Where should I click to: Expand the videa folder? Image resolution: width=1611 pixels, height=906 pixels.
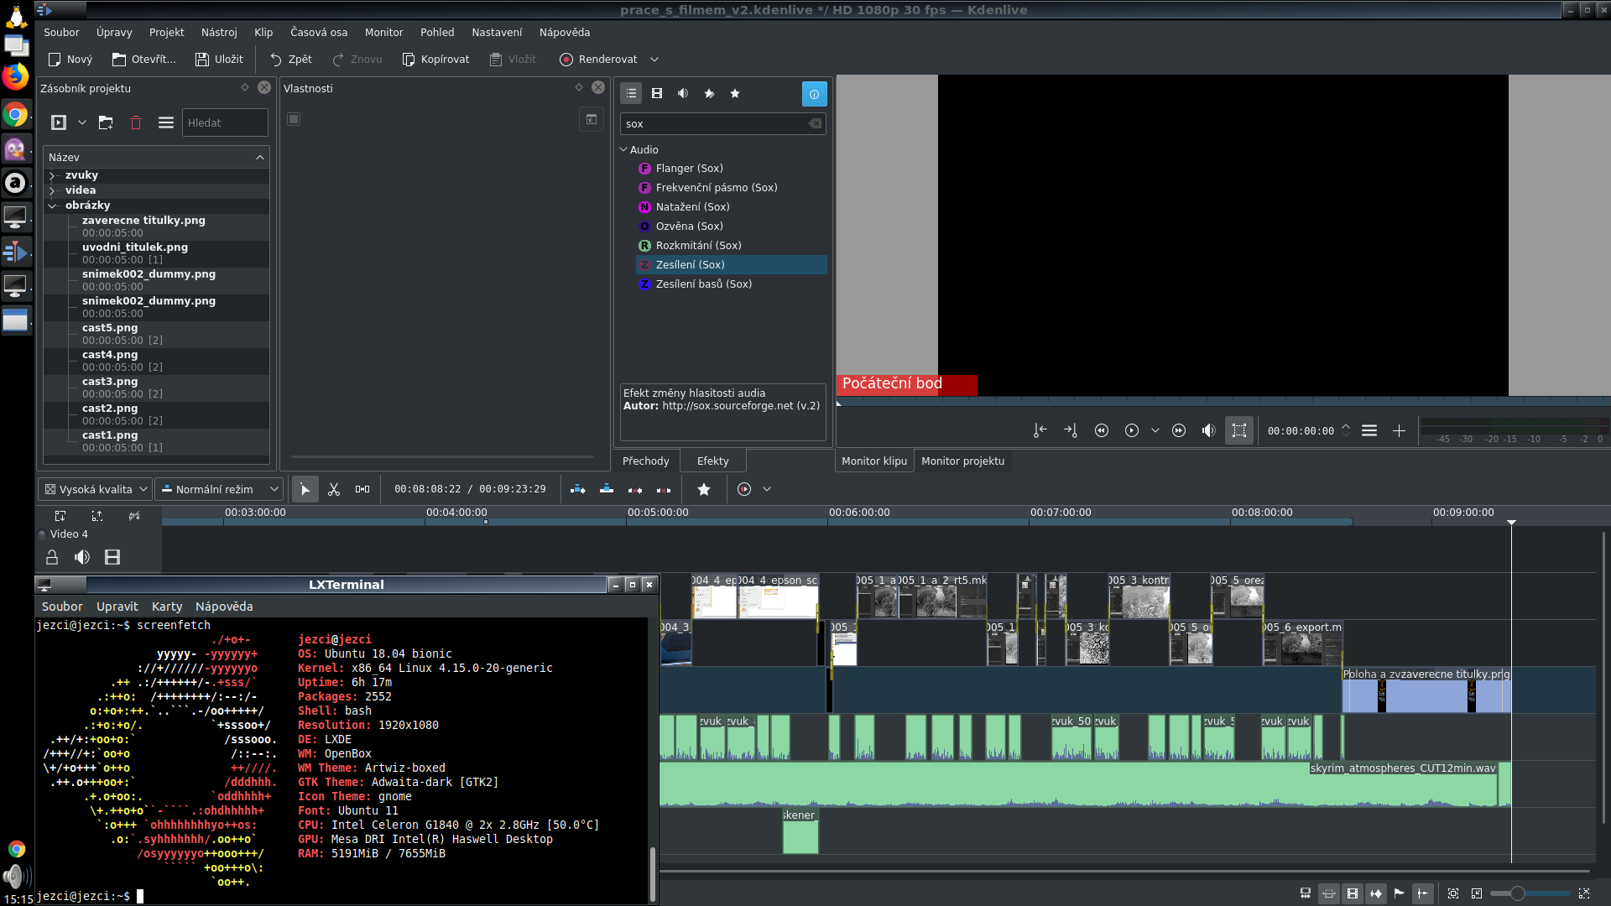[x=52, y=190]
